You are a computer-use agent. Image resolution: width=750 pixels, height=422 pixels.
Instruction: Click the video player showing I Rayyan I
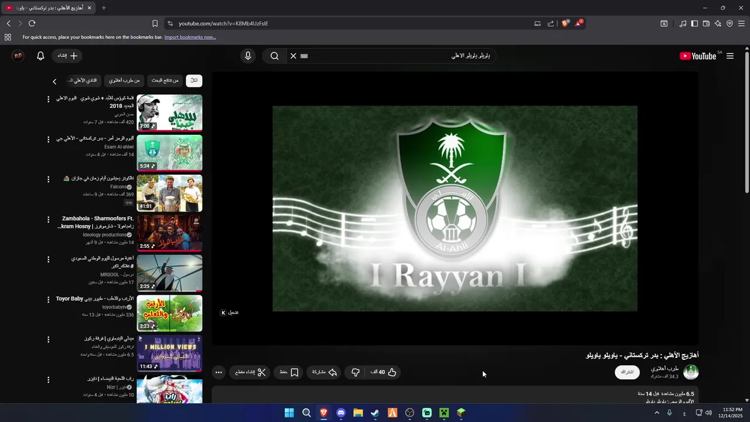(x=455, y=208)
